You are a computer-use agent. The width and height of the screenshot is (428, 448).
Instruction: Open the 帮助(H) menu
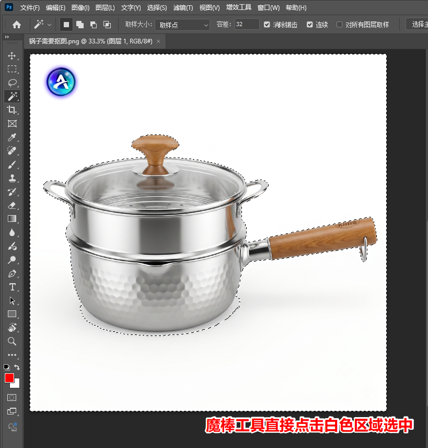296,8
